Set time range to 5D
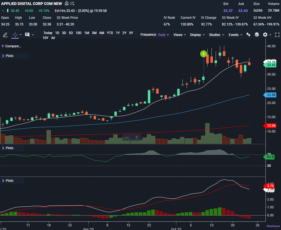The width and height of the screenshot is (281, 230). (71, 33)
